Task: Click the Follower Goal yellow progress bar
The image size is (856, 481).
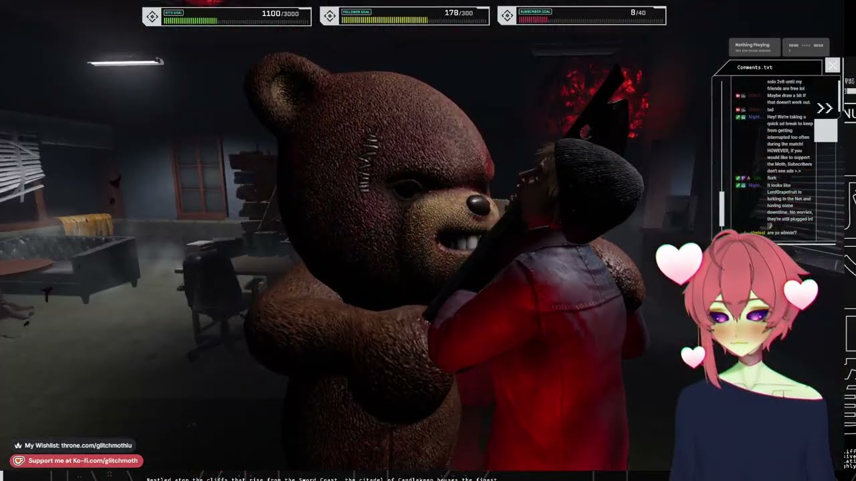Action: coord(385,21)
